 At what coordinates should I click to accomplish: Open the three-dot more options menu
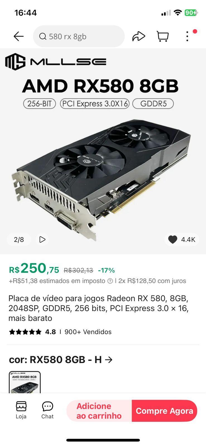coord(187,36)
